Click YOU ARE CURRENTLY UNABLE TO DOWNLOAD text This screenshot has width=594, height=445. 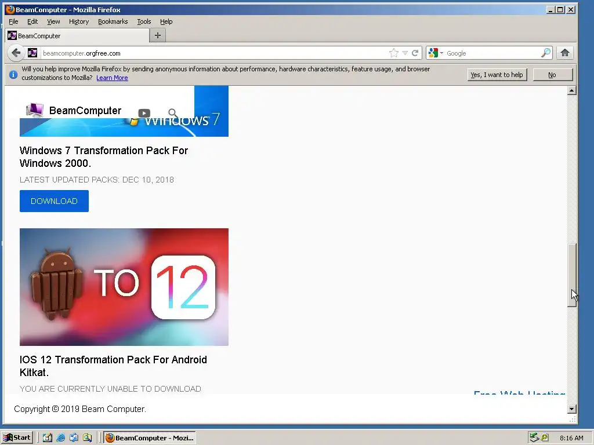click(x=110, y=389)
